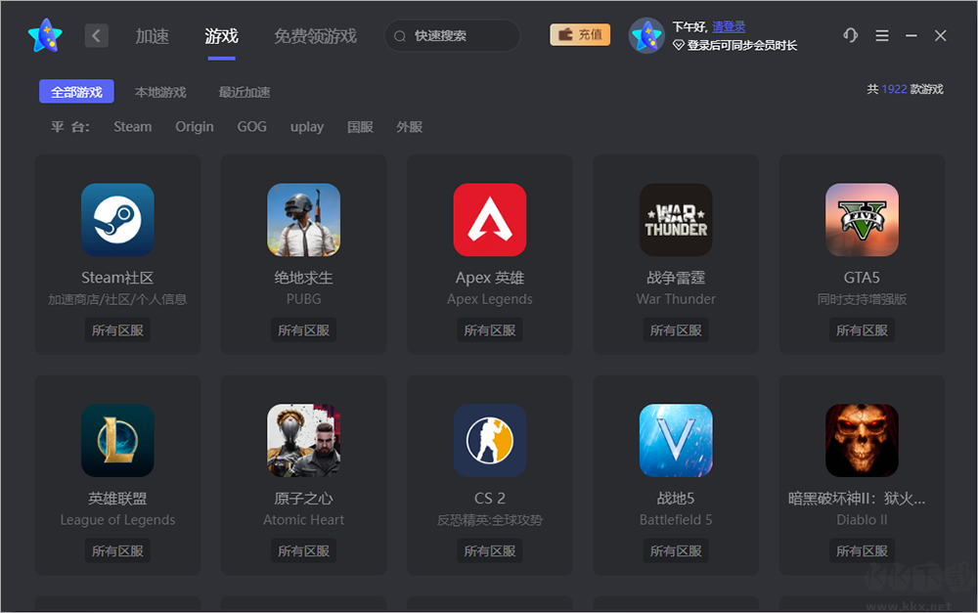Open the War Thunder icon

coord(676,220)
